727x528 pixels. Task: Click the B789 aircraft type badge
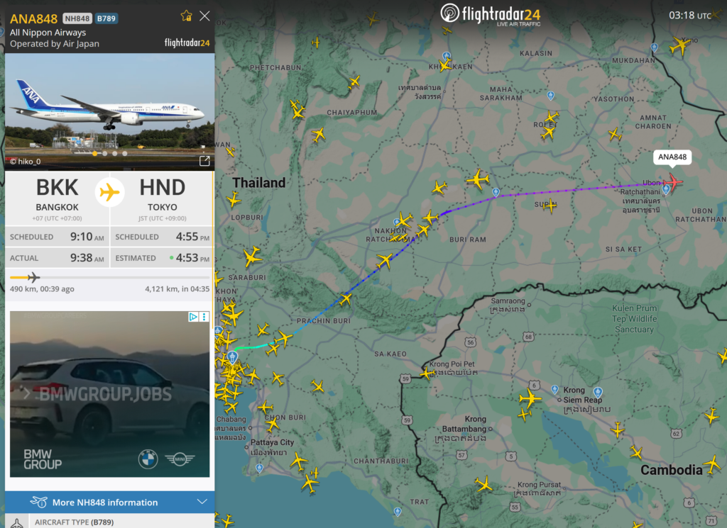point(106,18)
